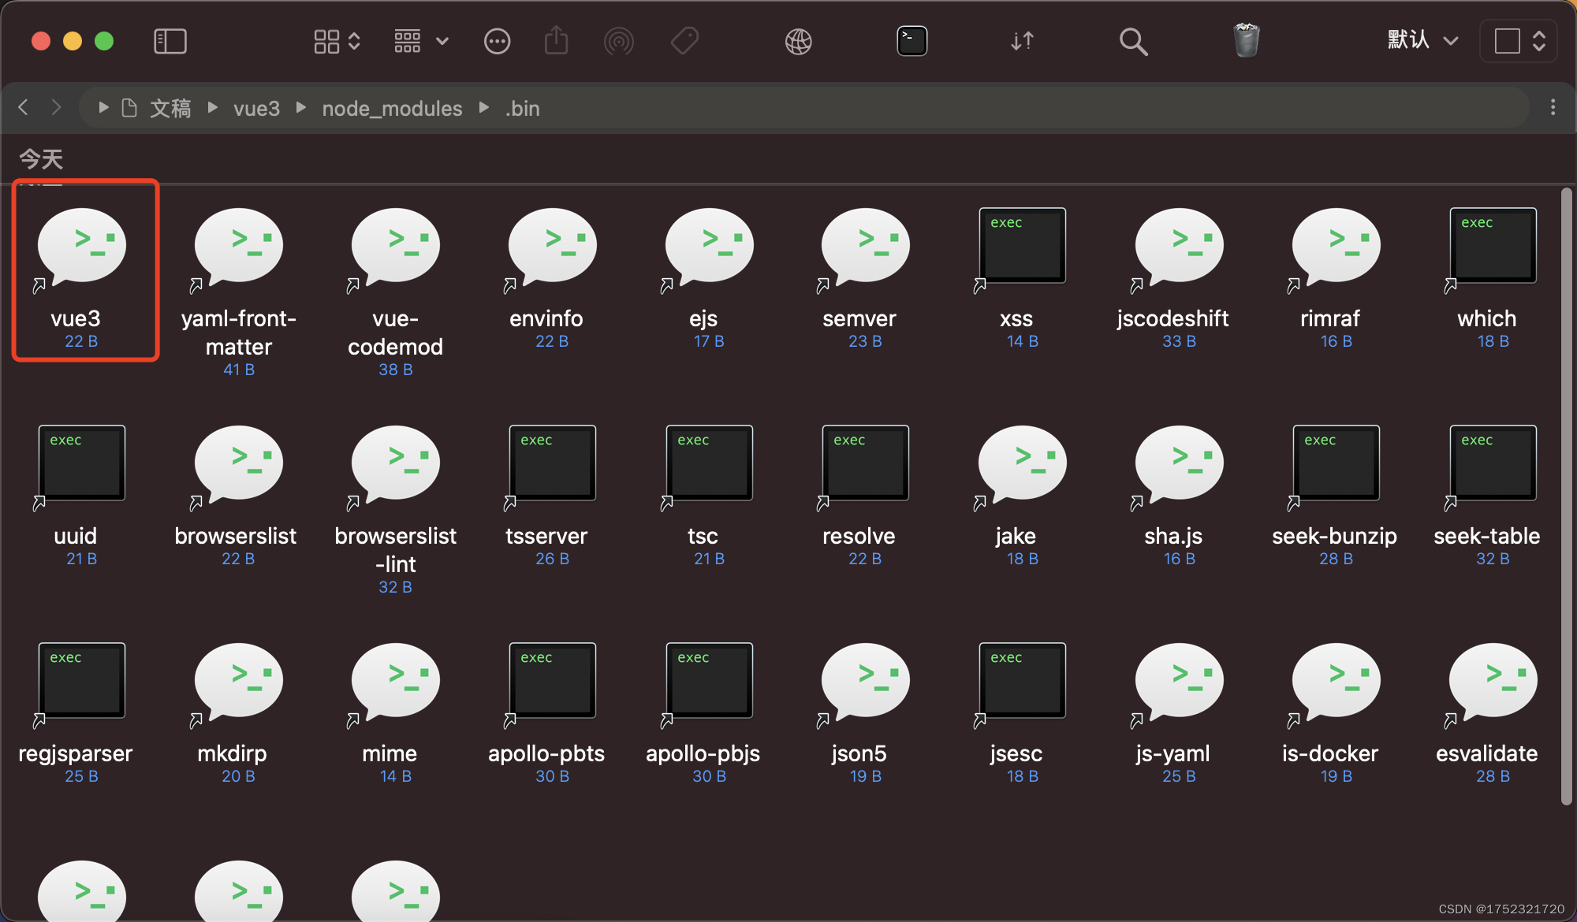Expand the icon view switcher

click(337, 41)
